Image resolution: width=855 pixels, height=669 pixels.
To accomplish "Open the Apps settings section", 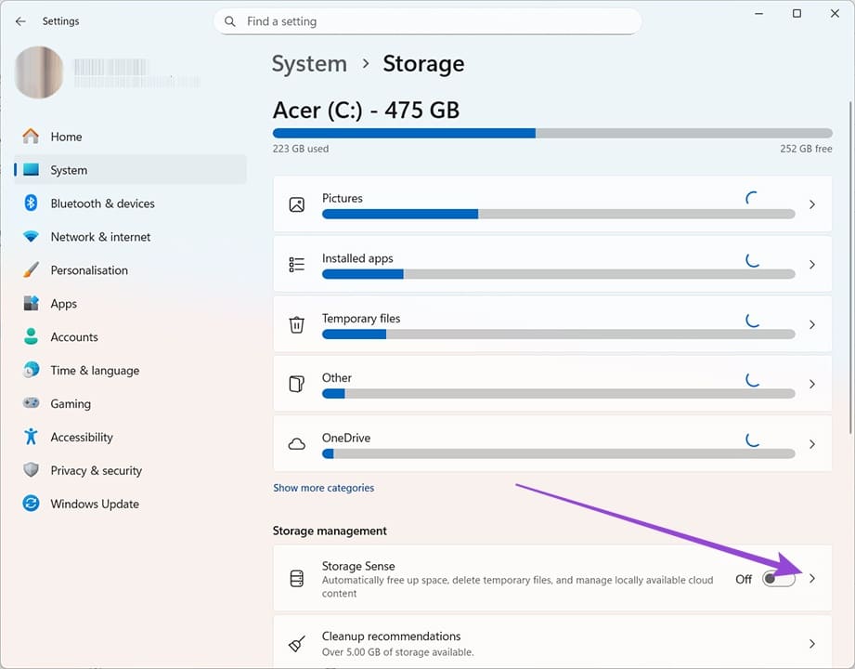I will [x=63, y=303].
